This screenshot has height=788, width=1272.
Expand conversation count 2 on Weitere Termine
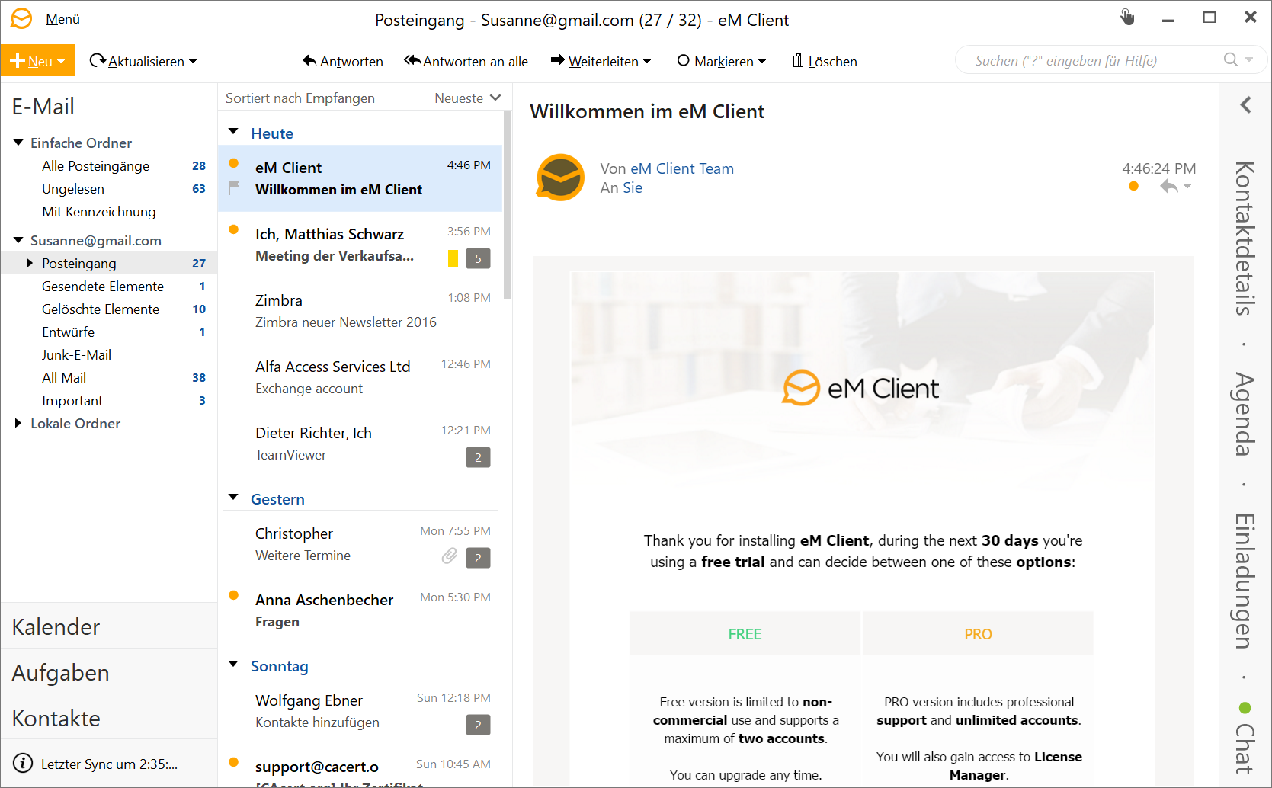click(478, 558)
